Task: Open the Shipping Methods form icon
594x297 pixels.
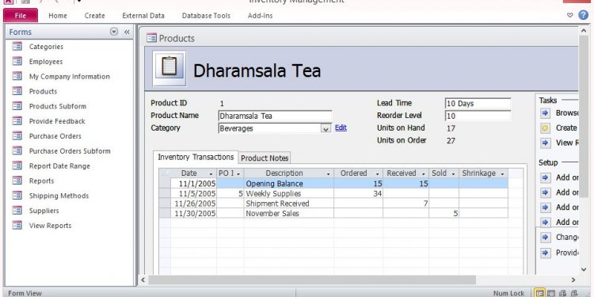Action: pyautogui.click(x=17, y=196)
